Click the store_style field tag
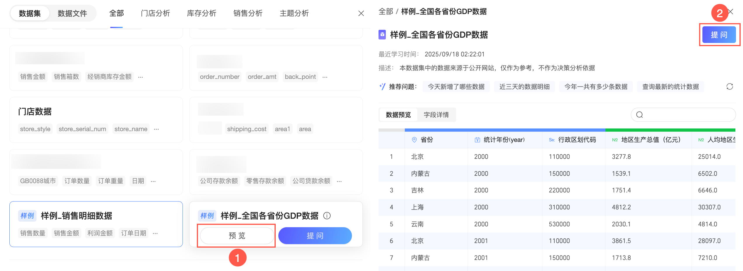 click(x=35, y=129)
